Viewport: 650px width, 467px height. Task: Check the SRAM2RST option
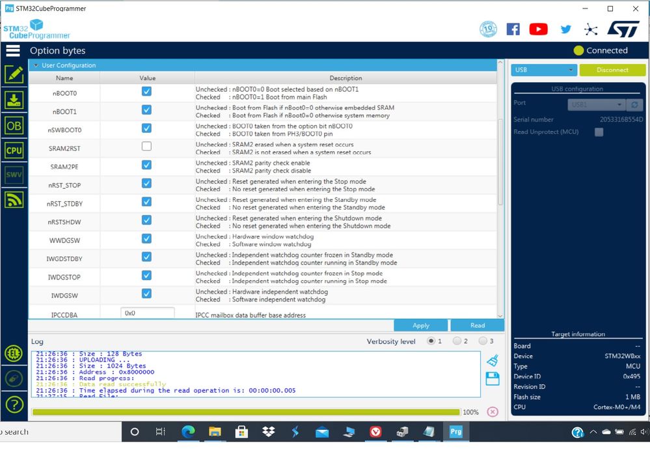pyautogui.click(x=146, y=146)
